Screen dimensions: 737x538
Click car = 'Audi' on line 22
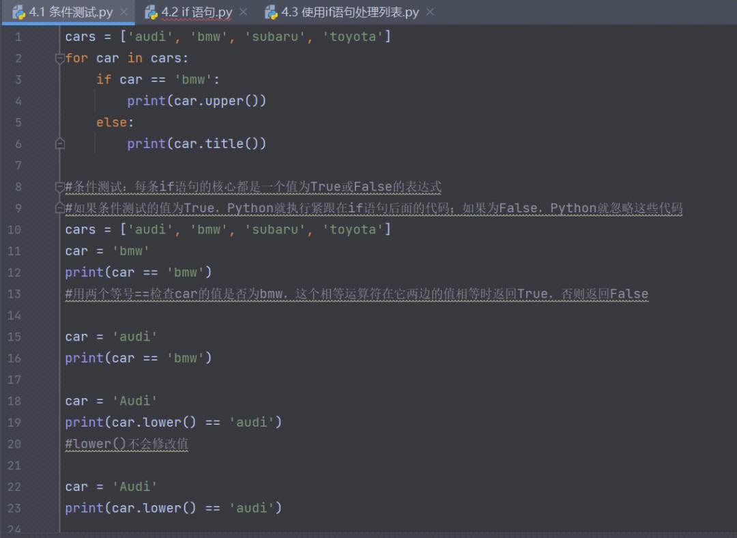(111, 487)
